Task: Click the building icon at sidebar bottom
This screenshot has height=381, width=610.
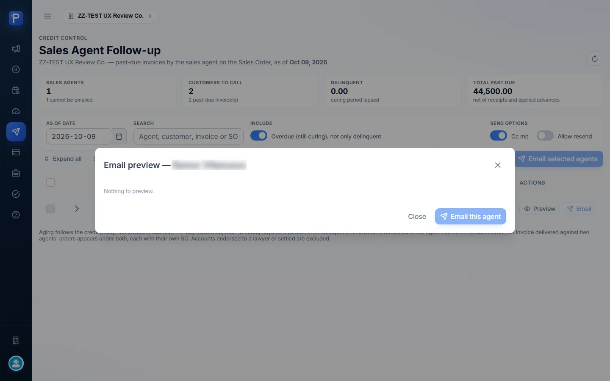Action: (16, 340)
